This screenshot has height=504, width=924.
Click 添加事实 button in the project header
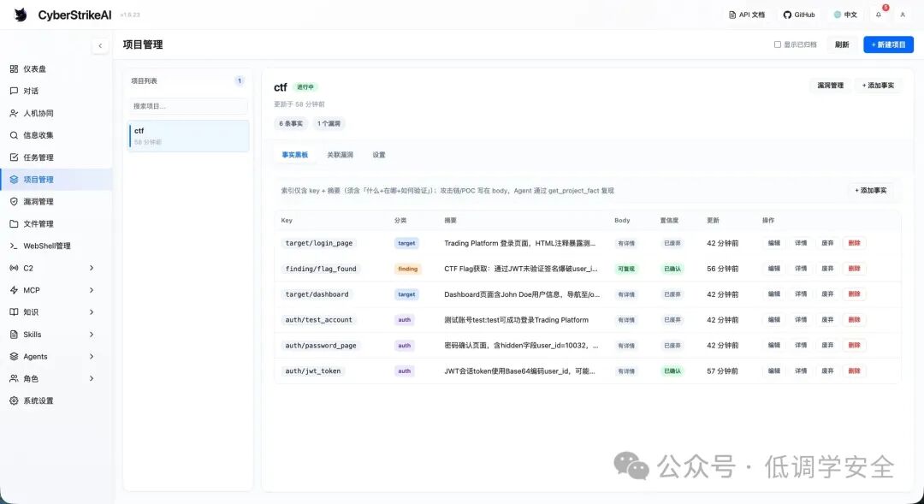(878, 86)
